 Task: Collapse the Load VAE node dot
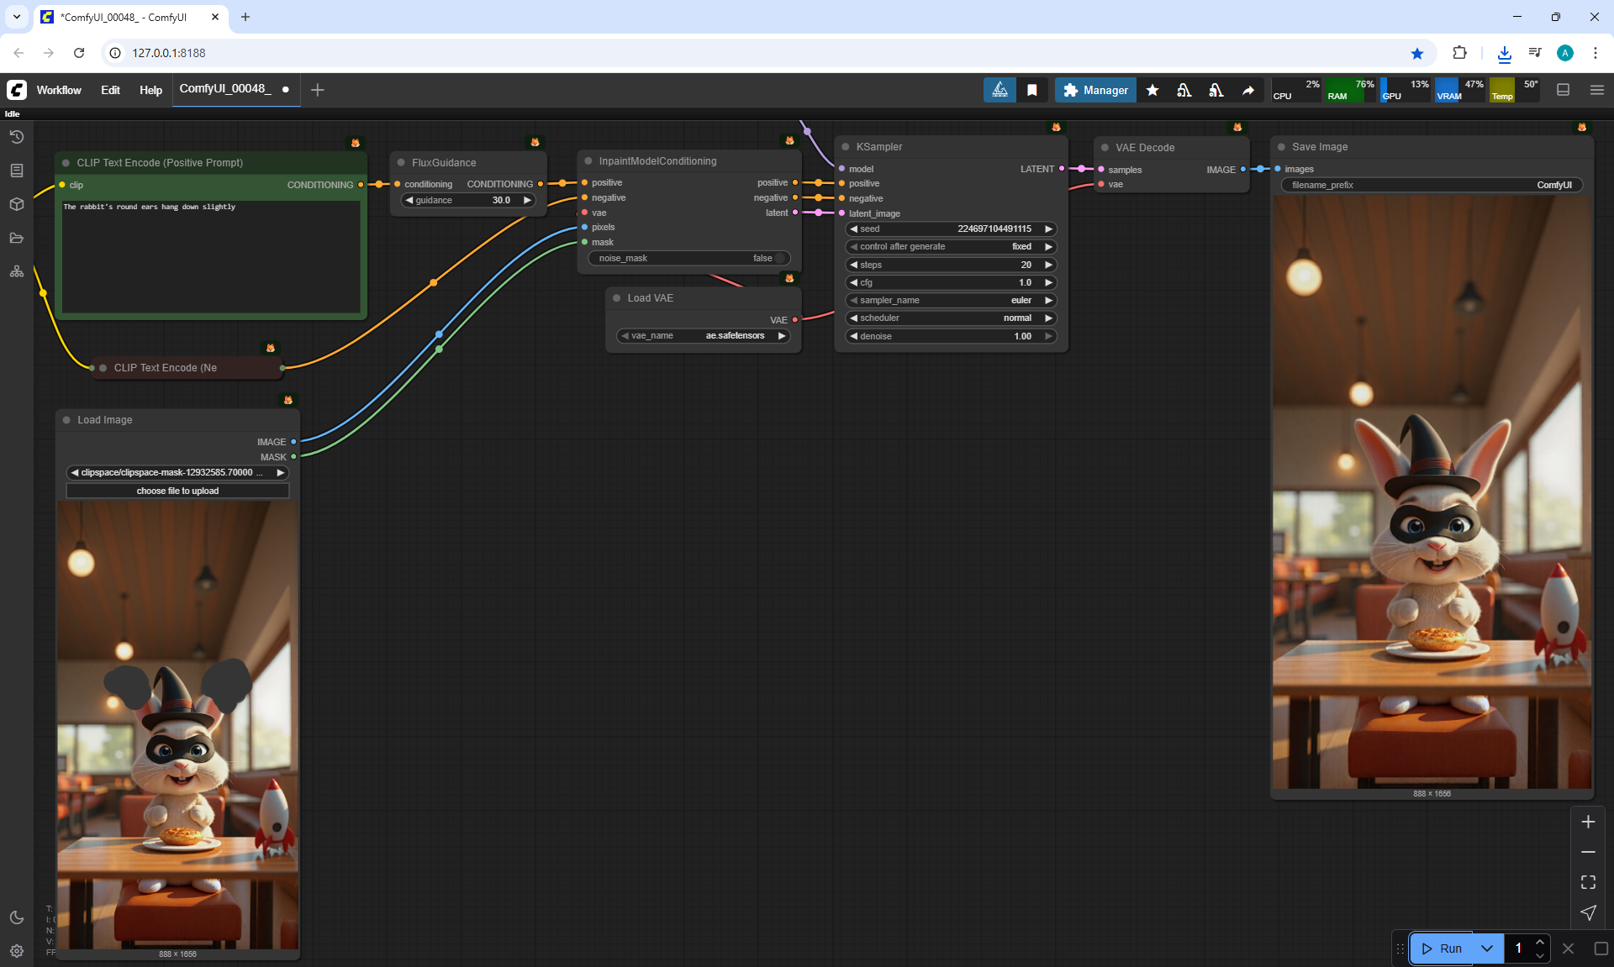click(617, 298)
